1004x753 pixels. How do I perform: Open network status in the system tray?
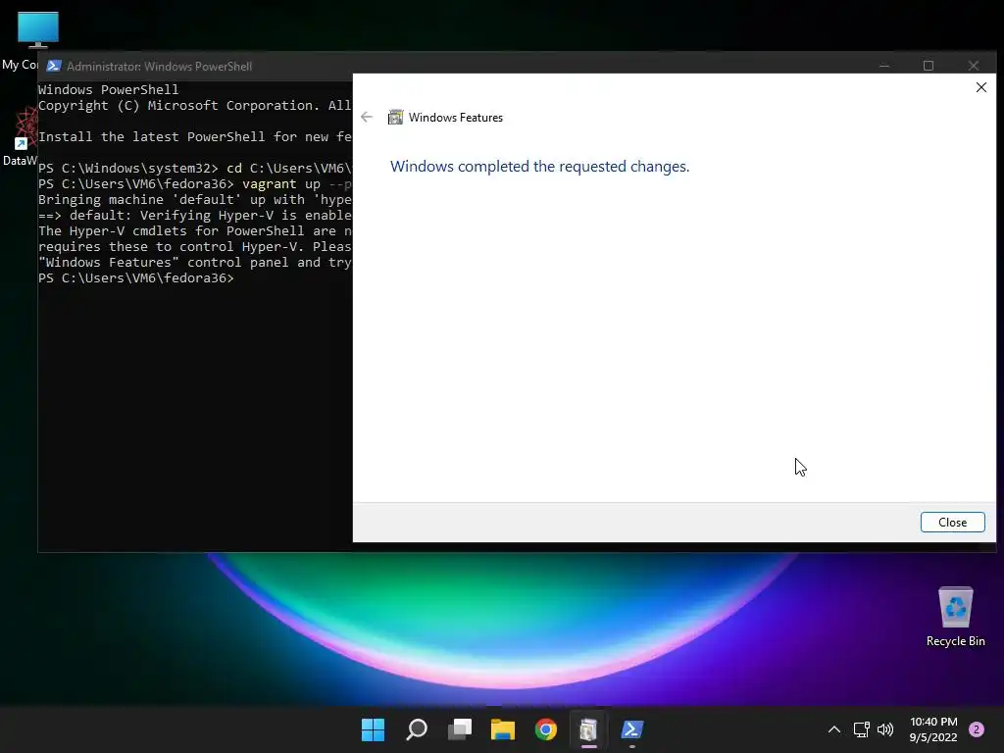tap(861, 729)
